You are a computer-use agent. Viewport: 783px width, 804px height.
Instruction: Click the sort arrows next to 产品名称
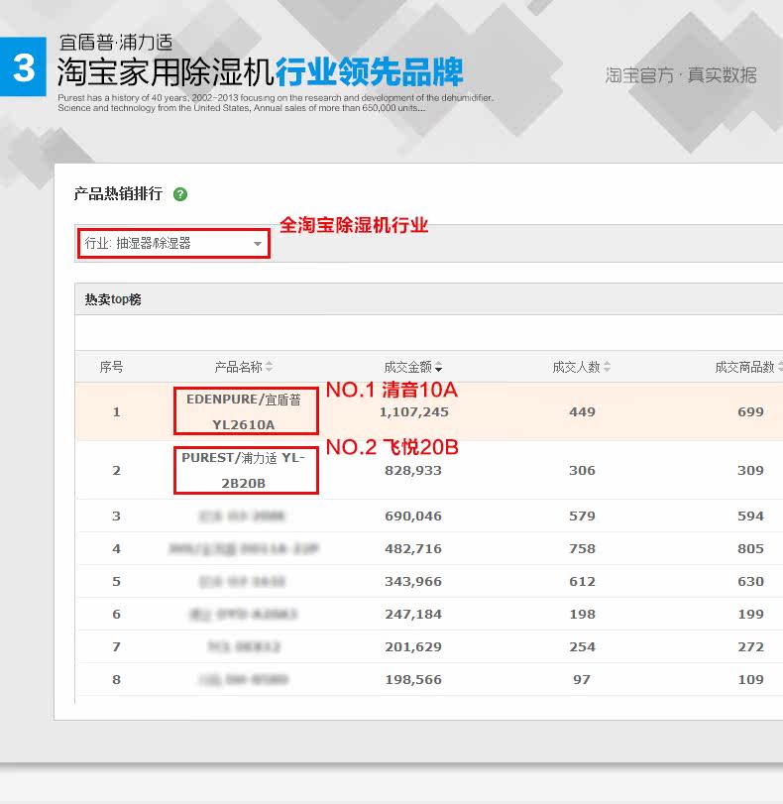pyautogui.click(x=270, y=368)
